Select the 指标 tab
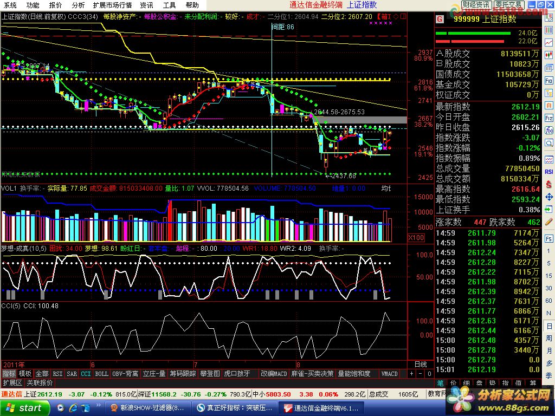Screen dimensions: 555x416 click(x=9, y=374)
